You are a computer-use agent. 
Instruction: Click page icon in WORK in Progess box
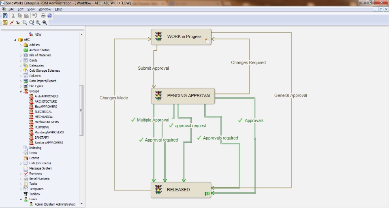tap(207, 41)
